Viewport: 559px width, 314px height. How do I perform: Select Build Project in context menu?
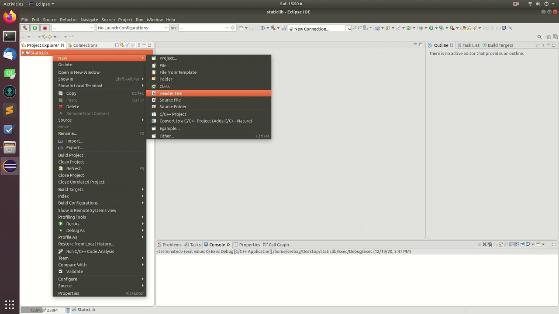100,155
